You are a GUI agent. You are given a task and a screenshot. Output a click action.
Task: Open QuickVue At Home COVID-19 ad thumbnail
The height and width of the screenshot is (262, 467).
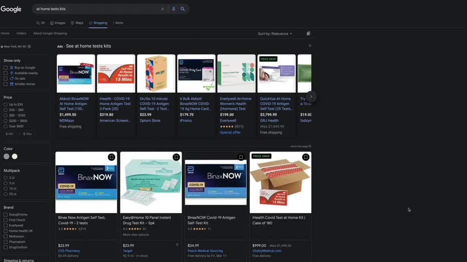pyautogui.click(x=277, y=73)
